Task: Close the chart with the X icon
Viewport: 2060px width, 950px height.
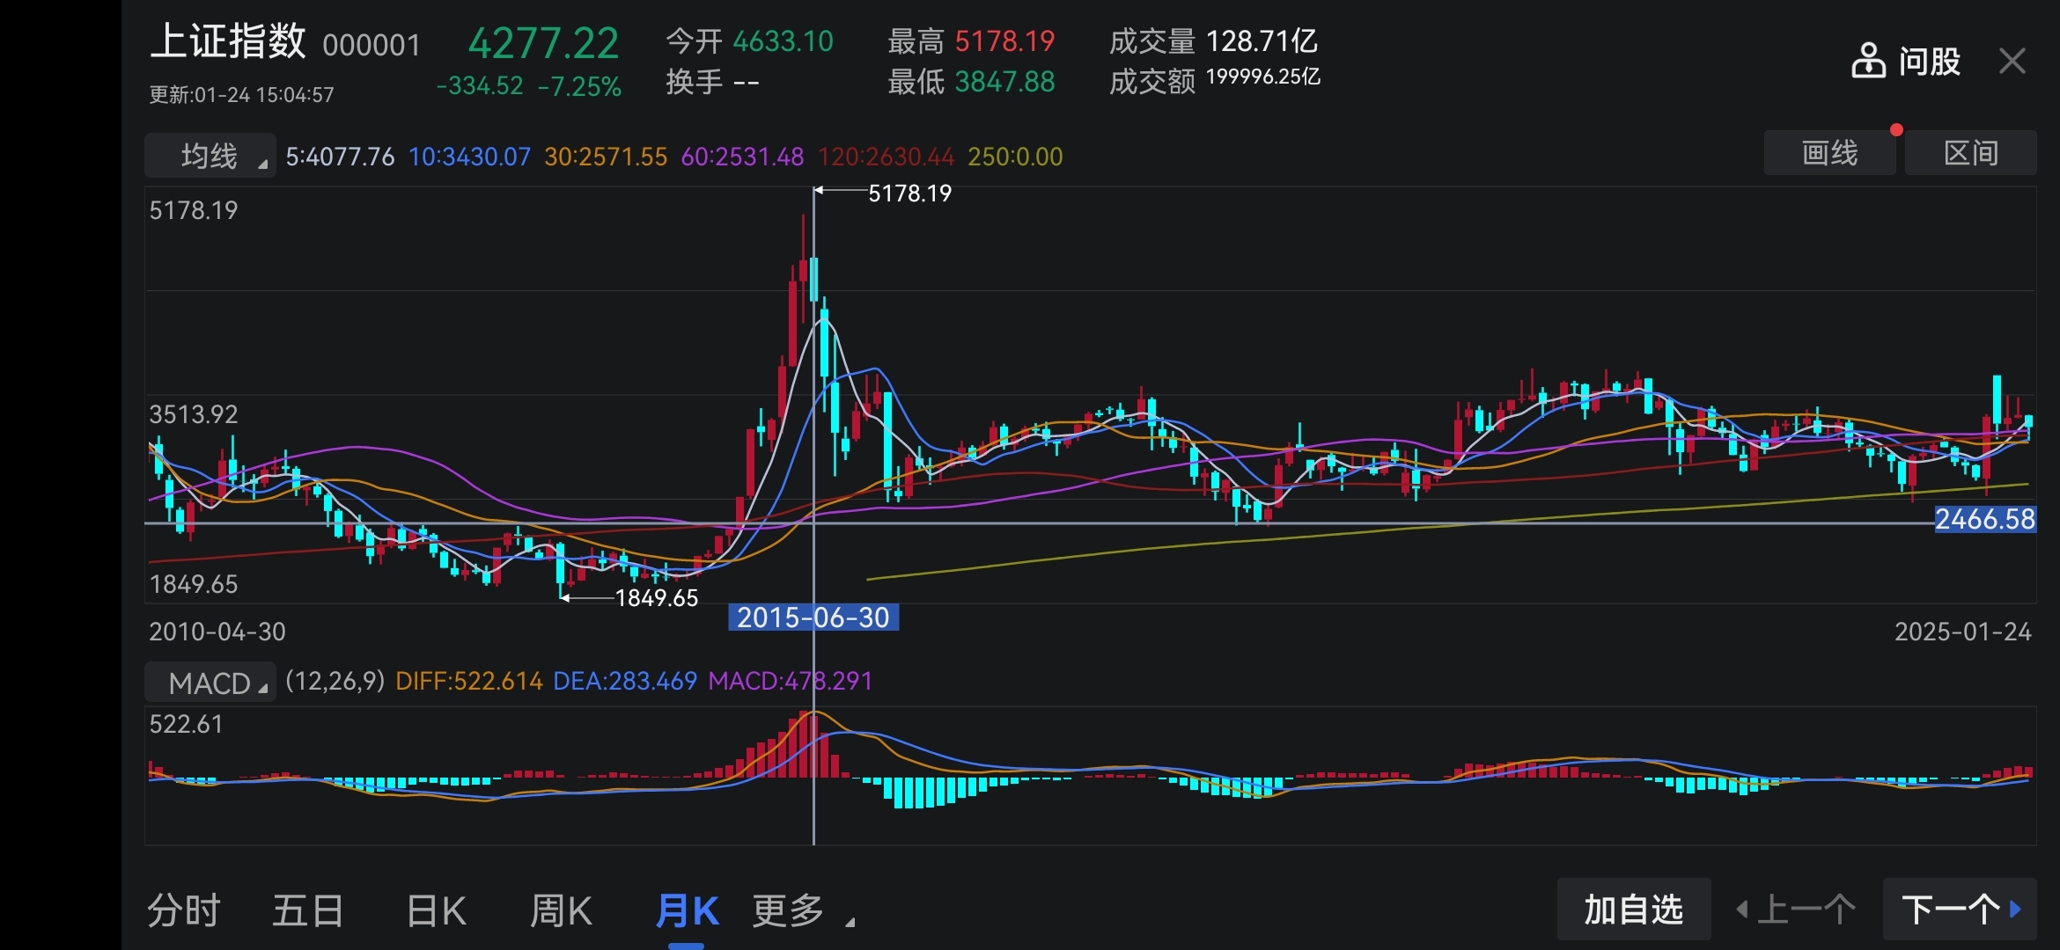Action: click(x=2012, y=62)
